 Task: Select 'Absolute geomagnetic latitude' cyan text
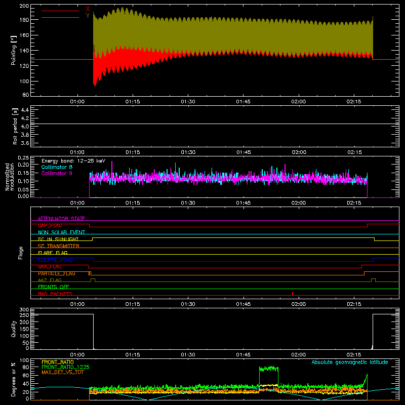point(350,362)
